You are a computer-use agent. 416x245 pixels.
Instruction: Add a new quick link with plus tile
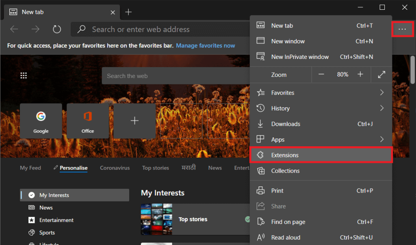[134, 121]
